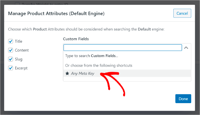Click the star icon beside Any Meta Key
The image size is (200, 115).
pyautogui.click(x=67, y=73)
